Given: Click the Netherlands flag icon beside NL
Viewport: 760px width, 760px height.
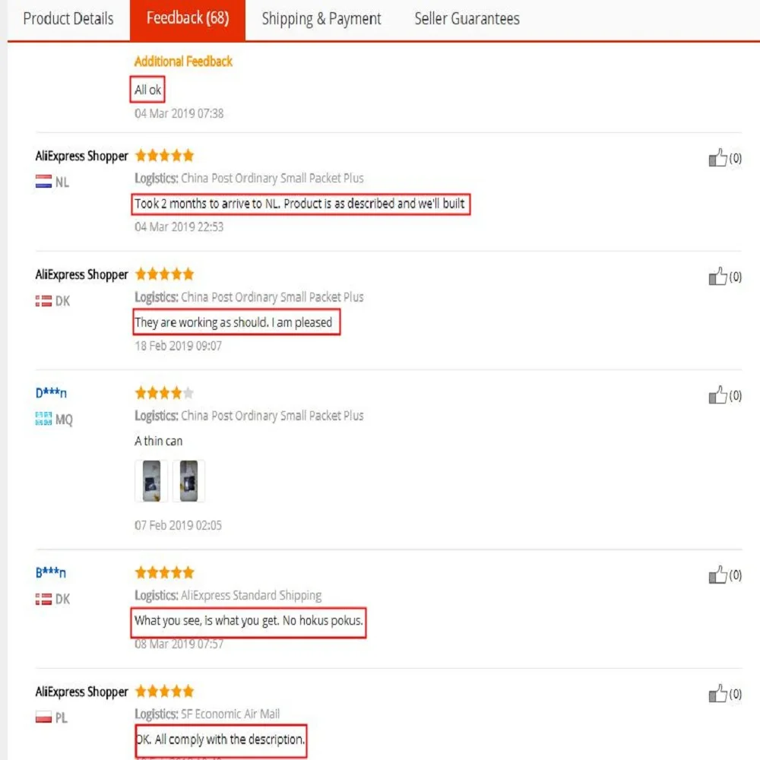Looking at the screenshot, I should (43, 182).
